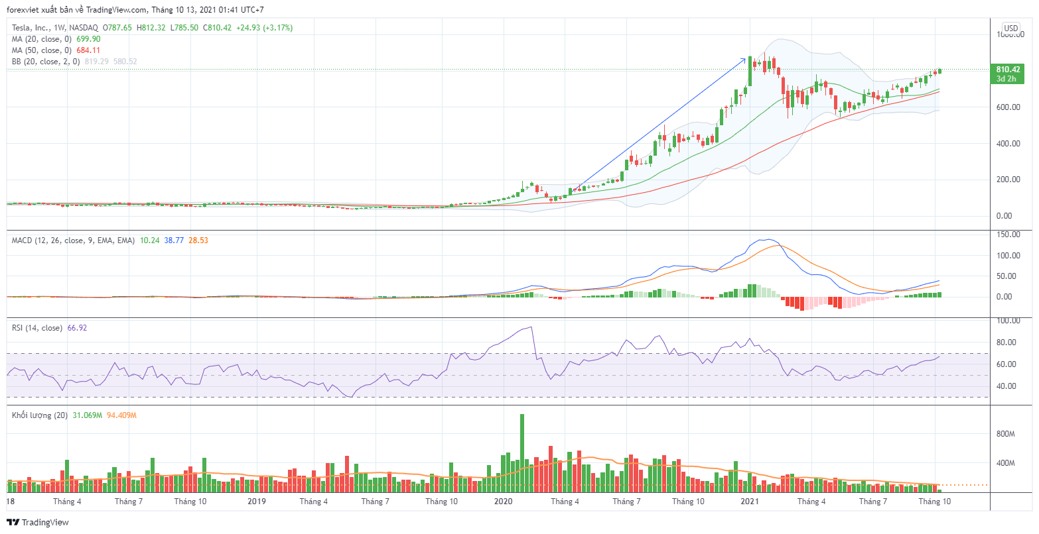Click the 40.00 label on RSI axis
1039x534 pixels.
tap(1005, 386)
